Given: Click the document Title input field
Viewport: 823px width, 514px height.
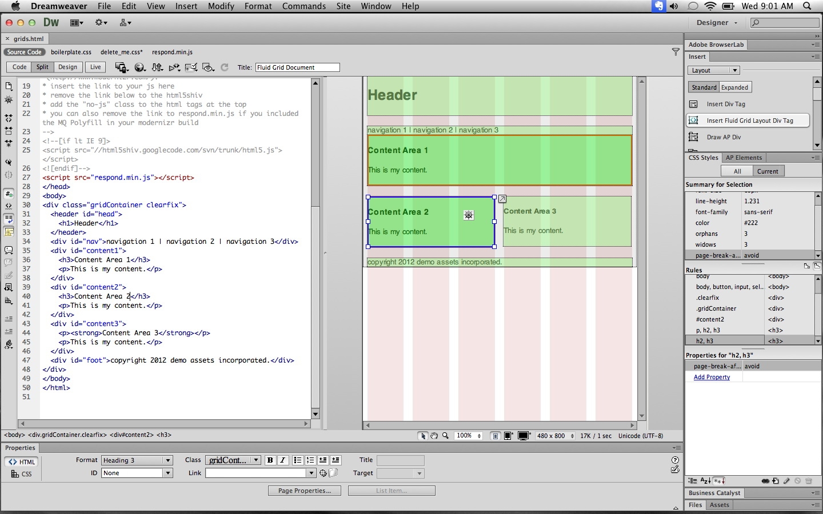Looking at the screenshot, I should click(x=297, y=67).
